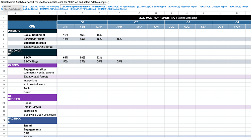Open the [BLANK] Report All Networks tab
251x137 pixels.
pyautogui.click(x=44, y=7)
